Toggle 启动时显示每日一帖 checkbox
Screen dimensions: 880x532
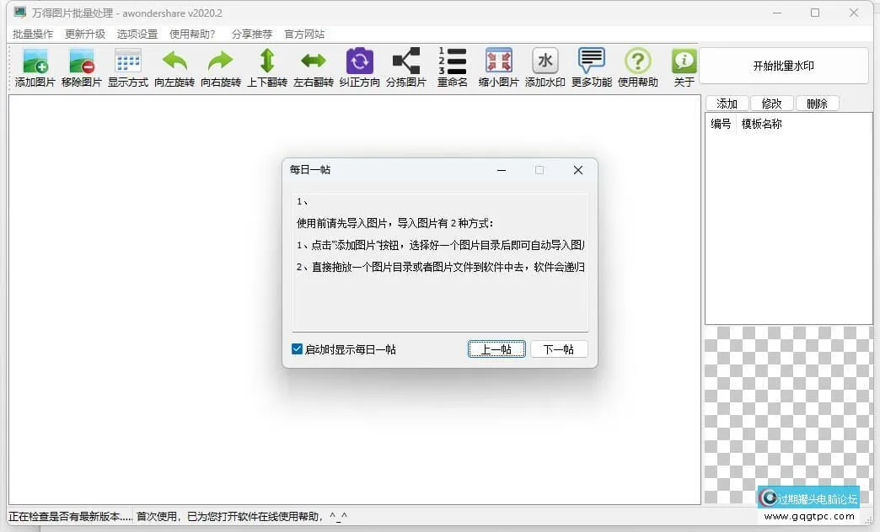(297, 348)
